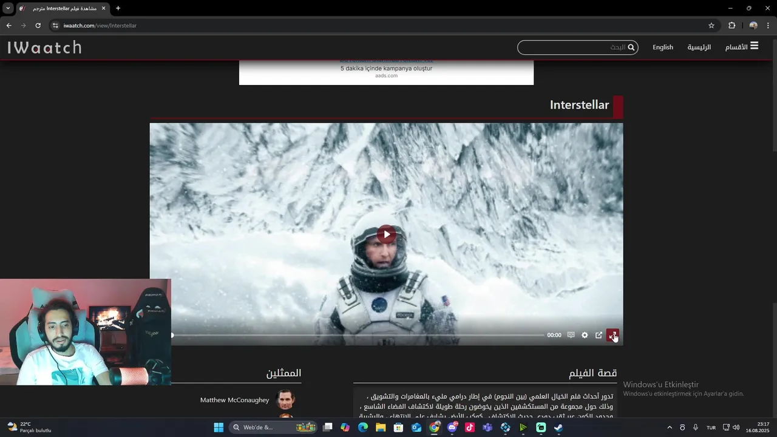
Task: Click the browser address bar URL
Action: point(100,25)
